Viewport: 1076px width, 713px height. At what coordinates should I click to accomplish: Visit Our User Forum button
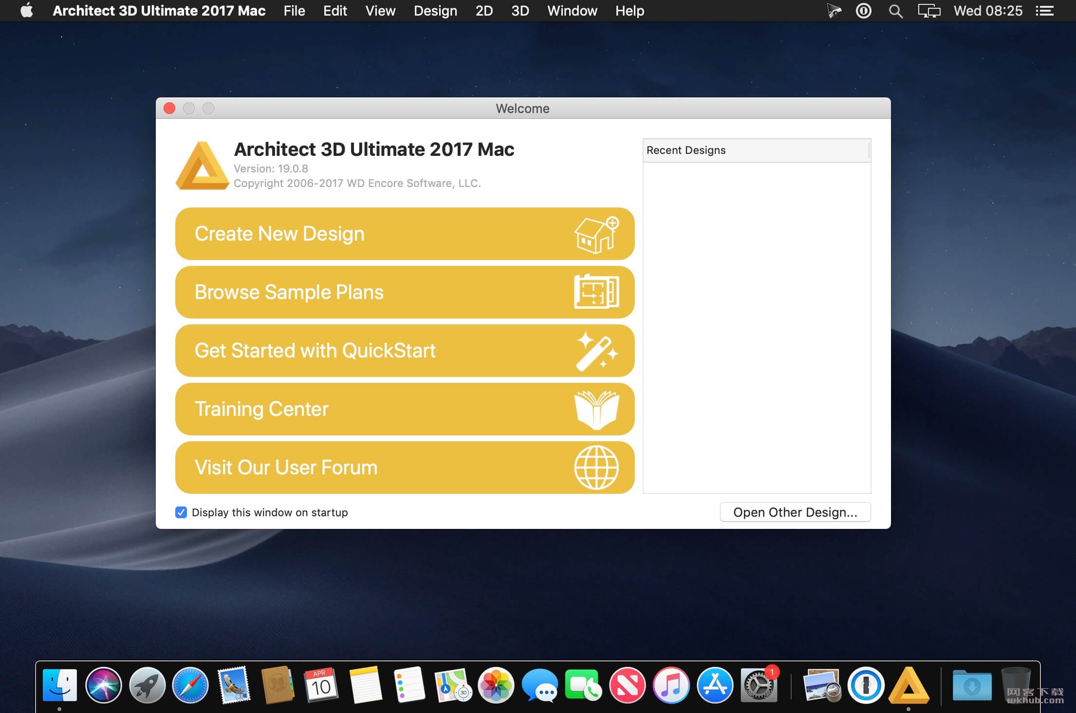[405, 468]
